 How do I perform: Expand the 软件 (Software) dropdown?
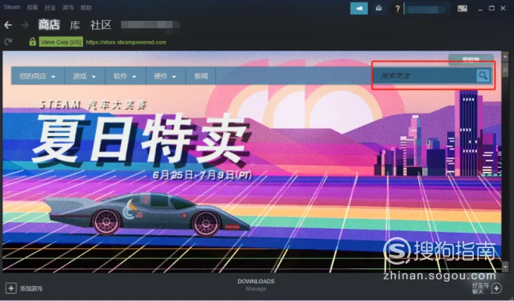(126, 76)
